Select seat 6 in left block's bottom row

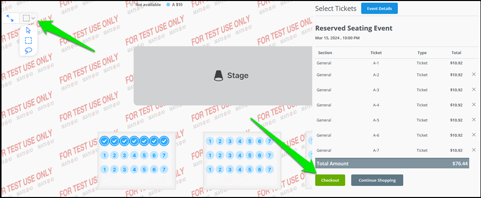click(x=154, y=169)
